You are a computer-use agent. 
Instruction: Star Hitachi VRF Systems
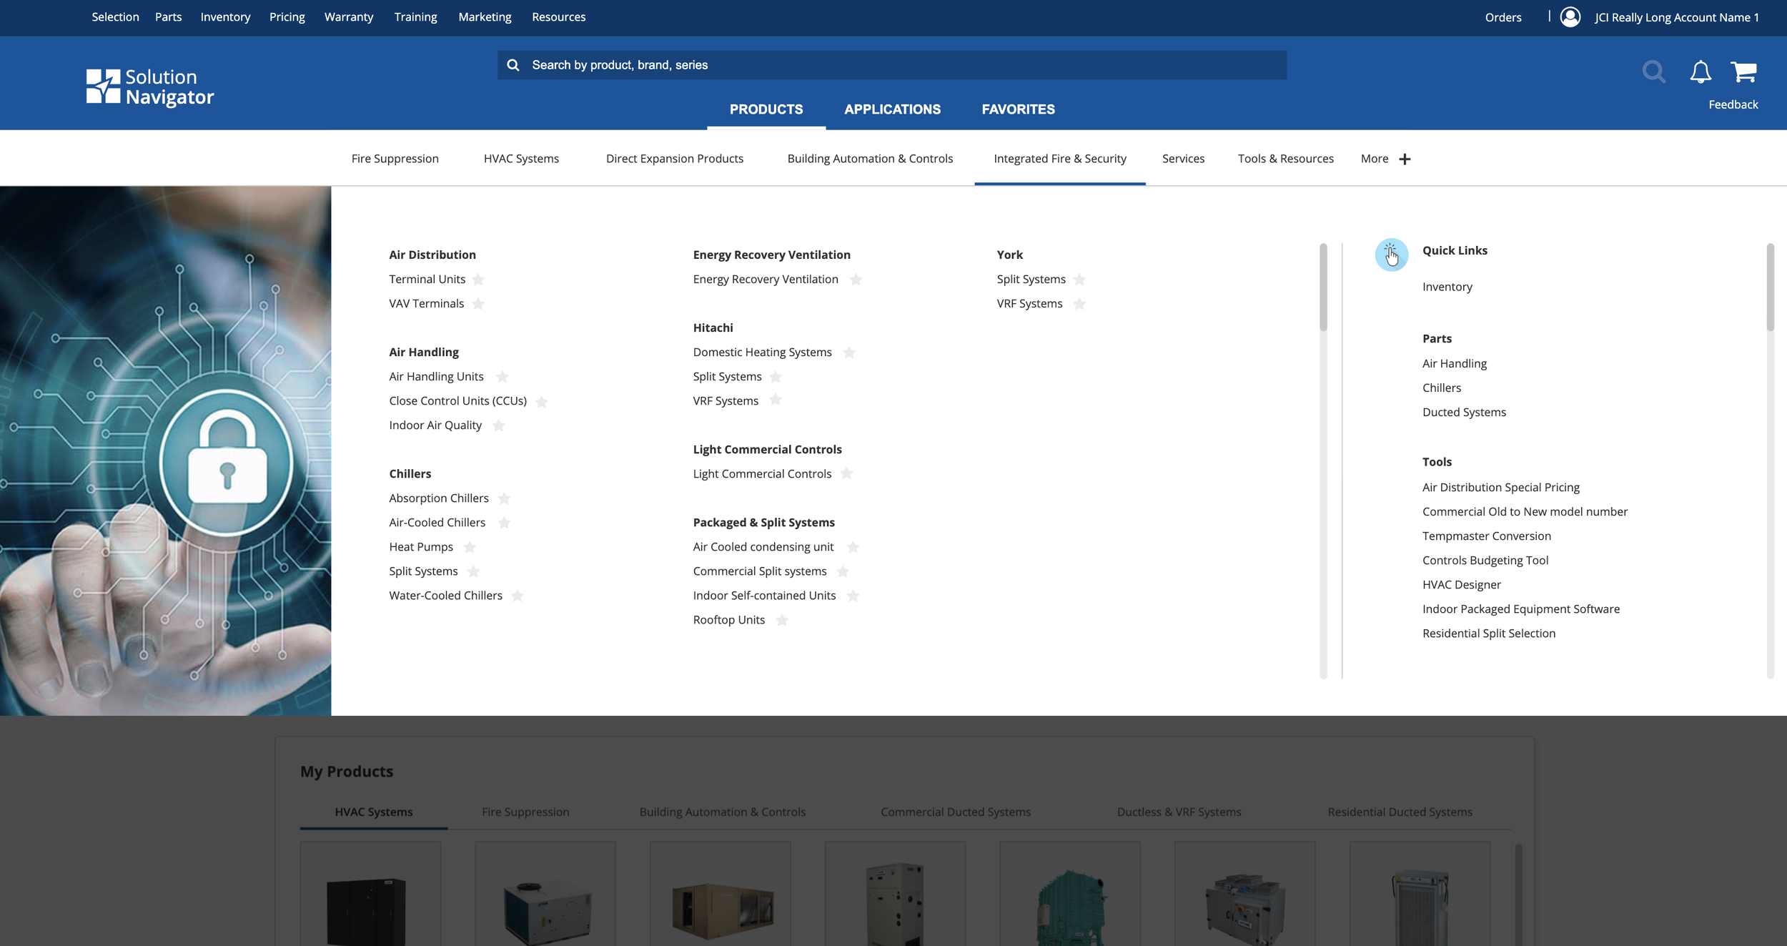(x=776, y=400)
